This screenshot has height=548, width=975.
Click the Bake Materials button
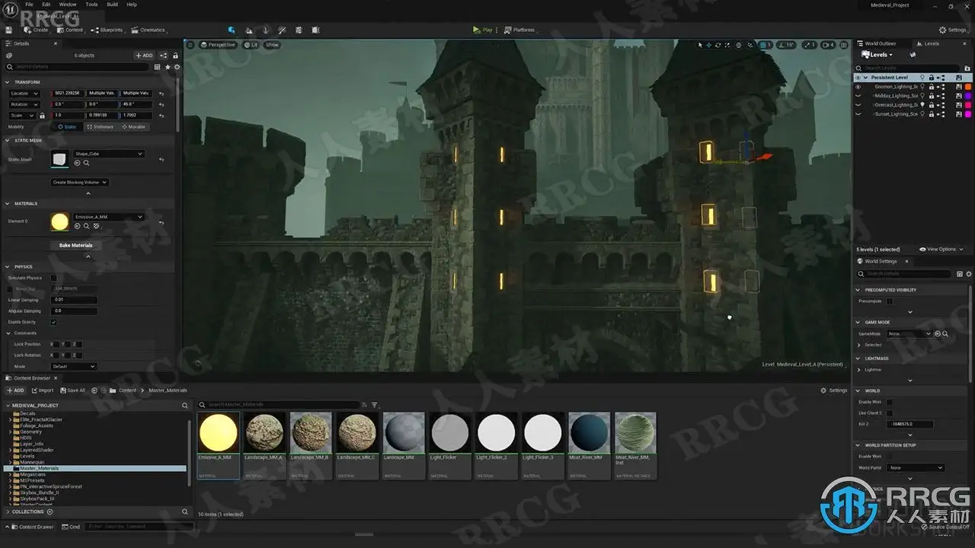[76, 245]
